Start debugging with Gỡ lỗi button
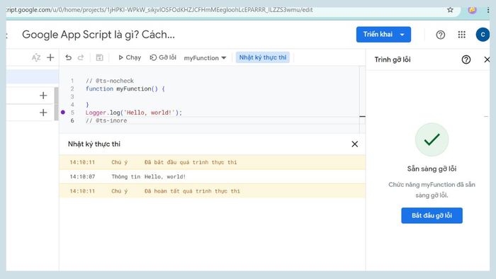496x279 pixels. point(163,57)
